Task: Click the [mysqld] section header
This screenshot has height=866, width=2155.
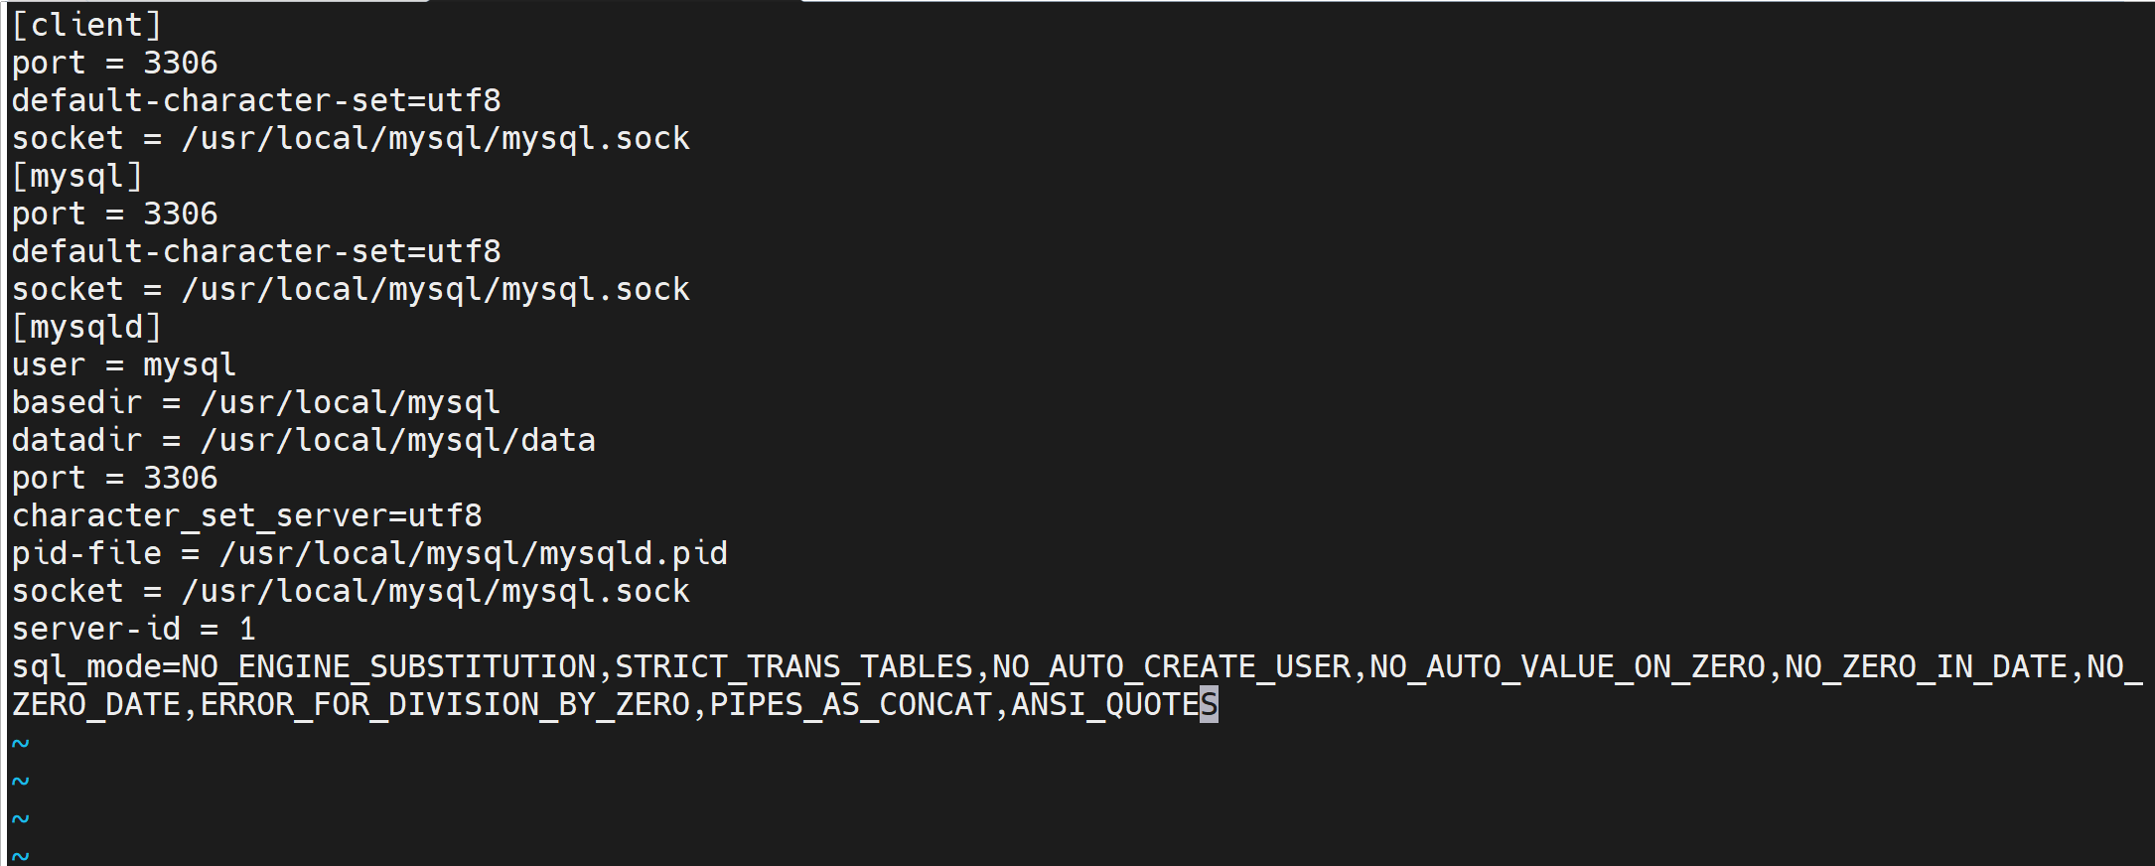Action: [x=86, y=327]
